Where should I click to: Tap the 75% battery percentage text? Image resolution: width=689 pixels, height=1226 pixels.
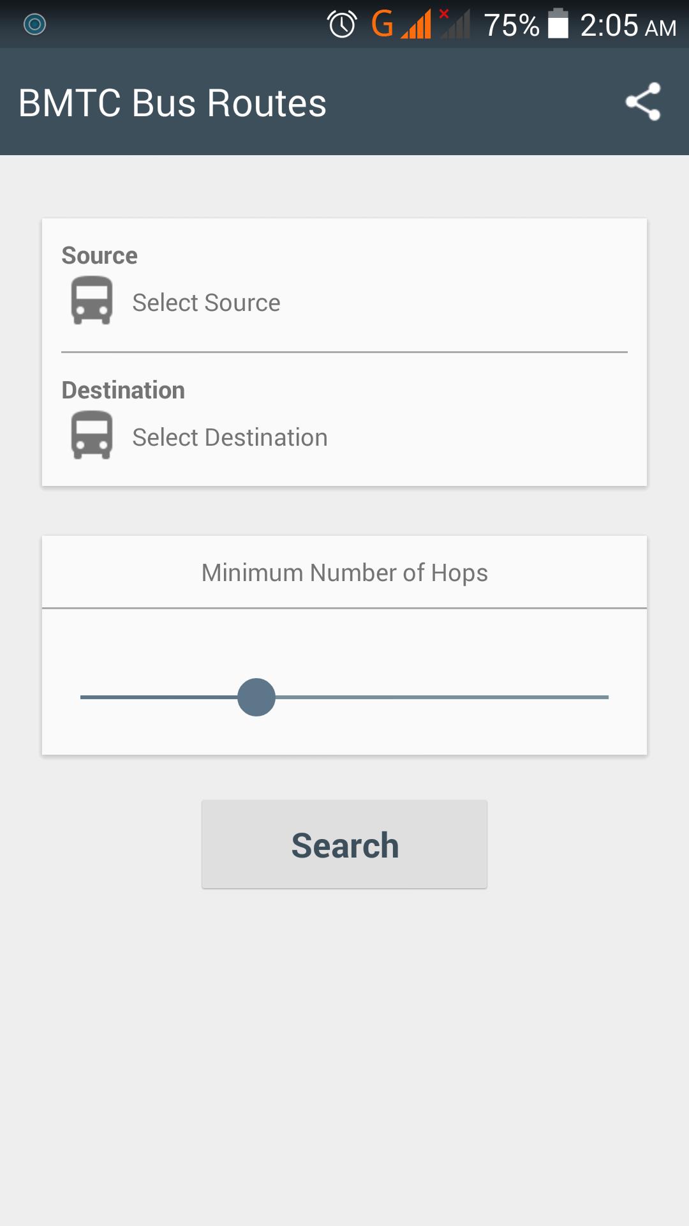512,26
